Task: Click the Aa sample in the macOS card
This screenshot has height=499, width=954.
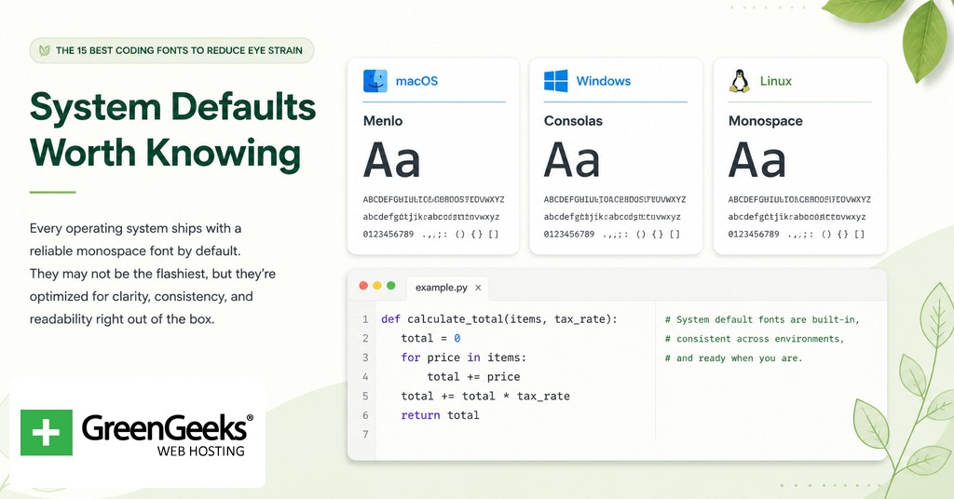Action: 392,160
